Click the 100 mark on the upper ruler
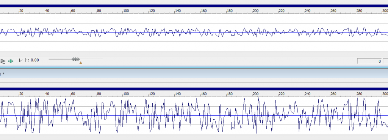This screenshot has height=140, width=388. coord(126,11)
